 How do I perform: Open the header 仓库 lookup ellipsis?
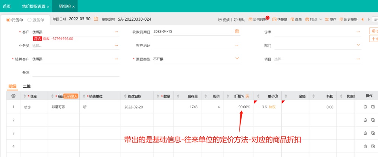click(358, 32)
